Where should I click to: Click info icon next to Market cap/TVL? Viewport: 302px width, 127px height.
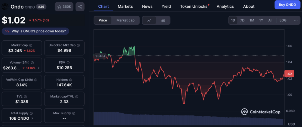point(77,97)
